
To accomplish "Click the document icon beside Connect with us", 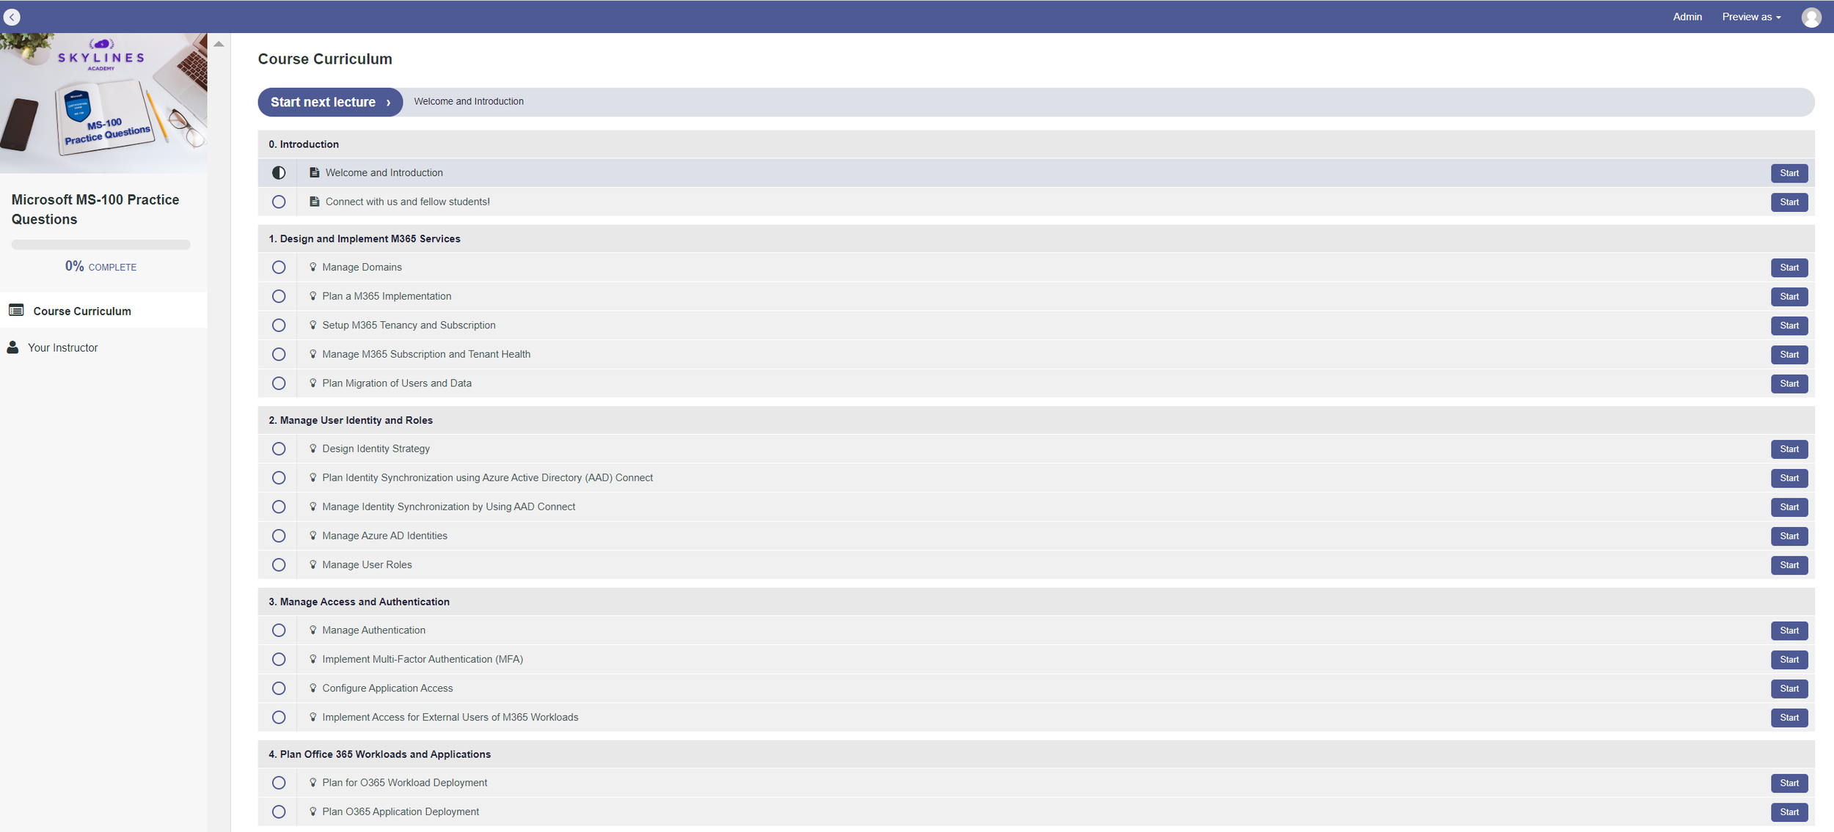I will 314,202.
